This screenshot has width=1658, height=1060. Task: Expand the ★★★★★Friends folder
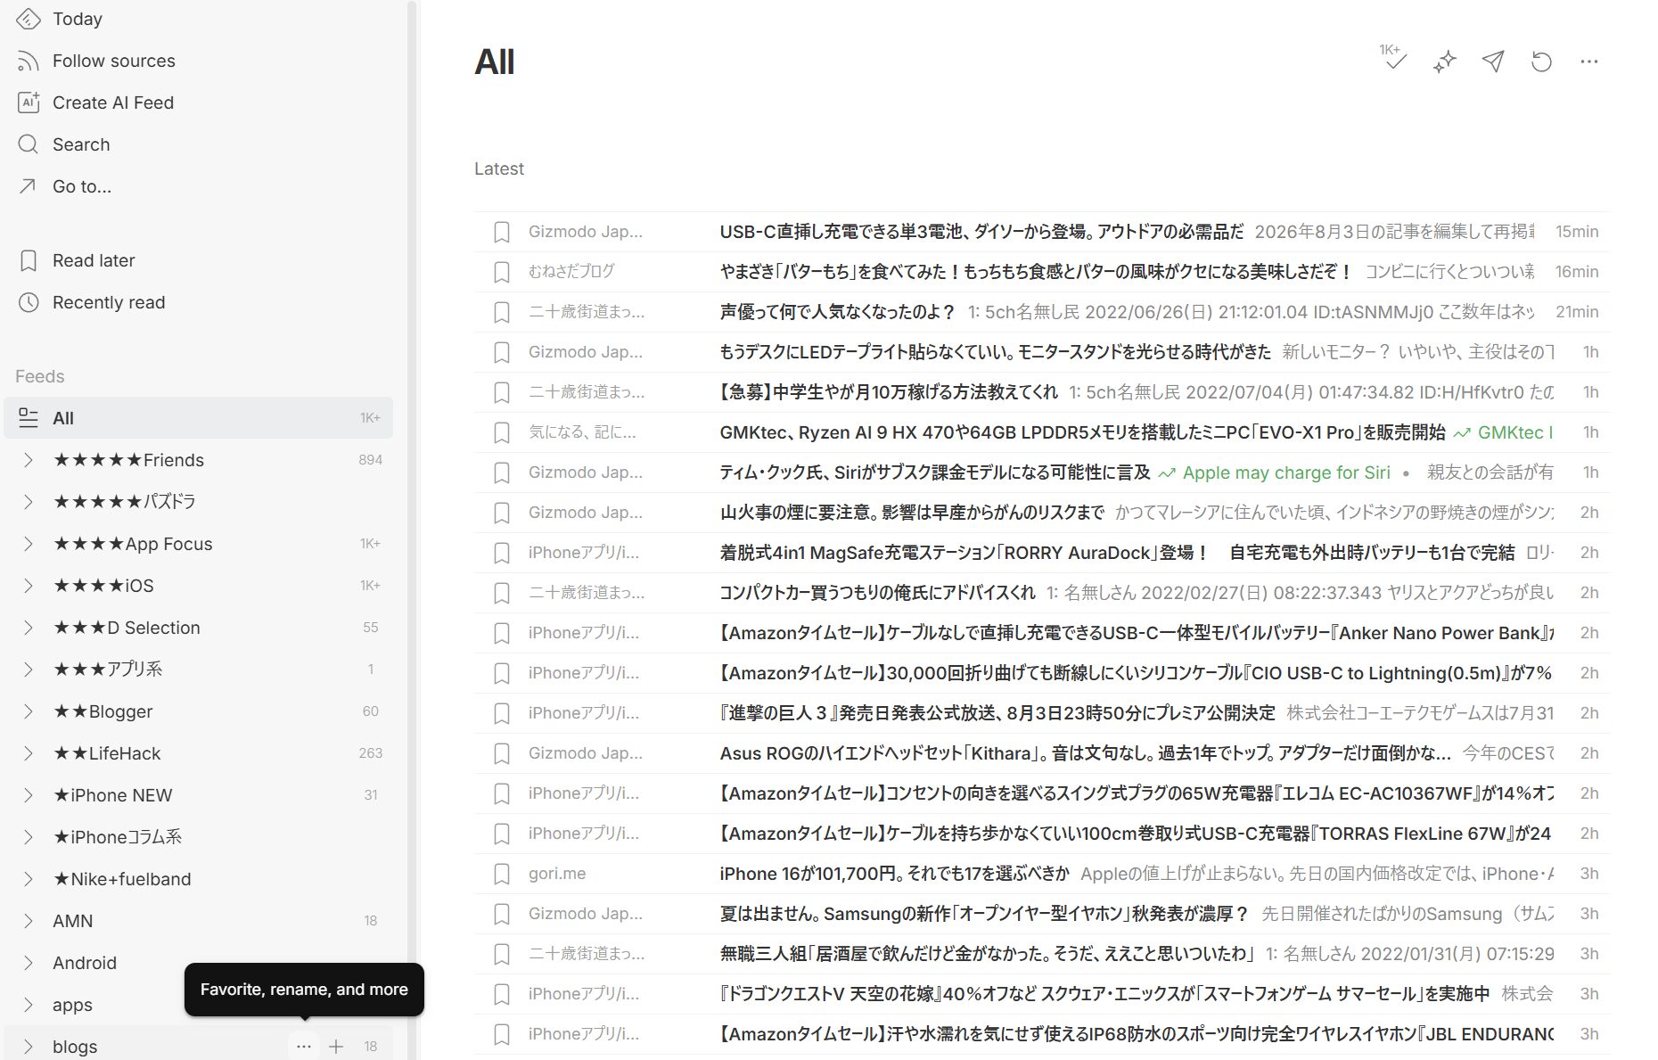pyautogui.click(x=29, y=460)
